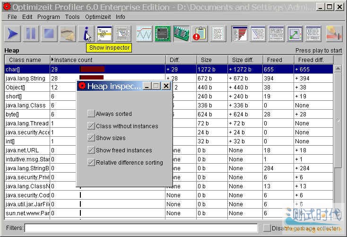The image size is (347, 237).
Task: Sort by Class name column header
Action: [x=27, y=60]
